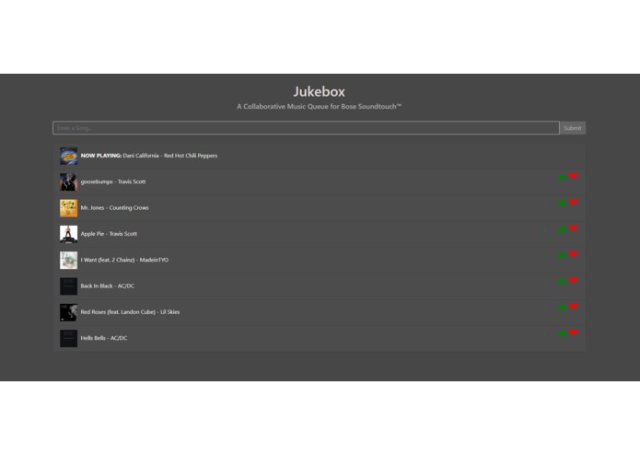Image resolution: width=640 pixels, height=455 pixels.
Task: Upvote goosebumps by Travis Scott
Action: click(562, 177)
